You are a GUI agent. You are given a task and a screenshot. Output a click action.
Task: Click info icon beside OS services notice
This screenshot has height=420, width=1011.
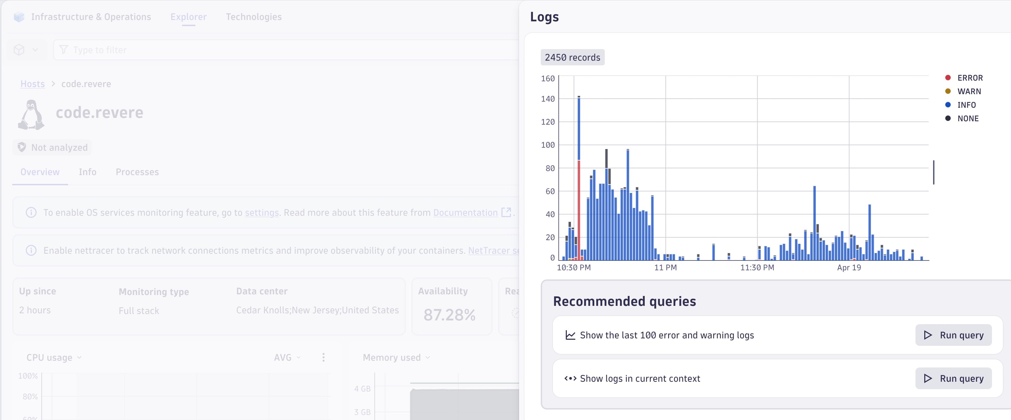(31, 212)
